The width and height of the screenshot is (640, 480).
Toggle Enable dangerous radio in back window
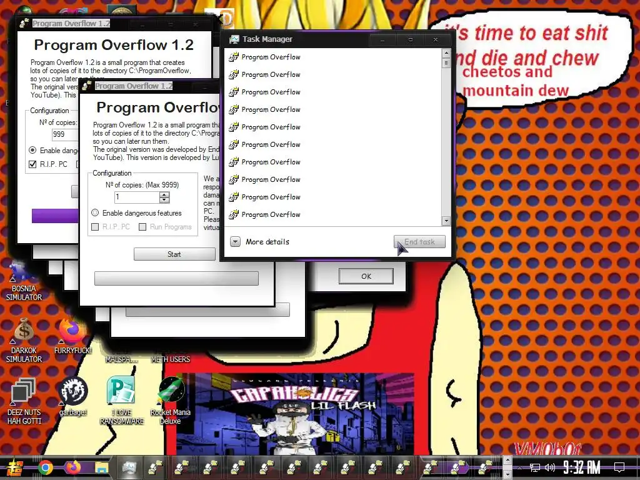[32, 150]
